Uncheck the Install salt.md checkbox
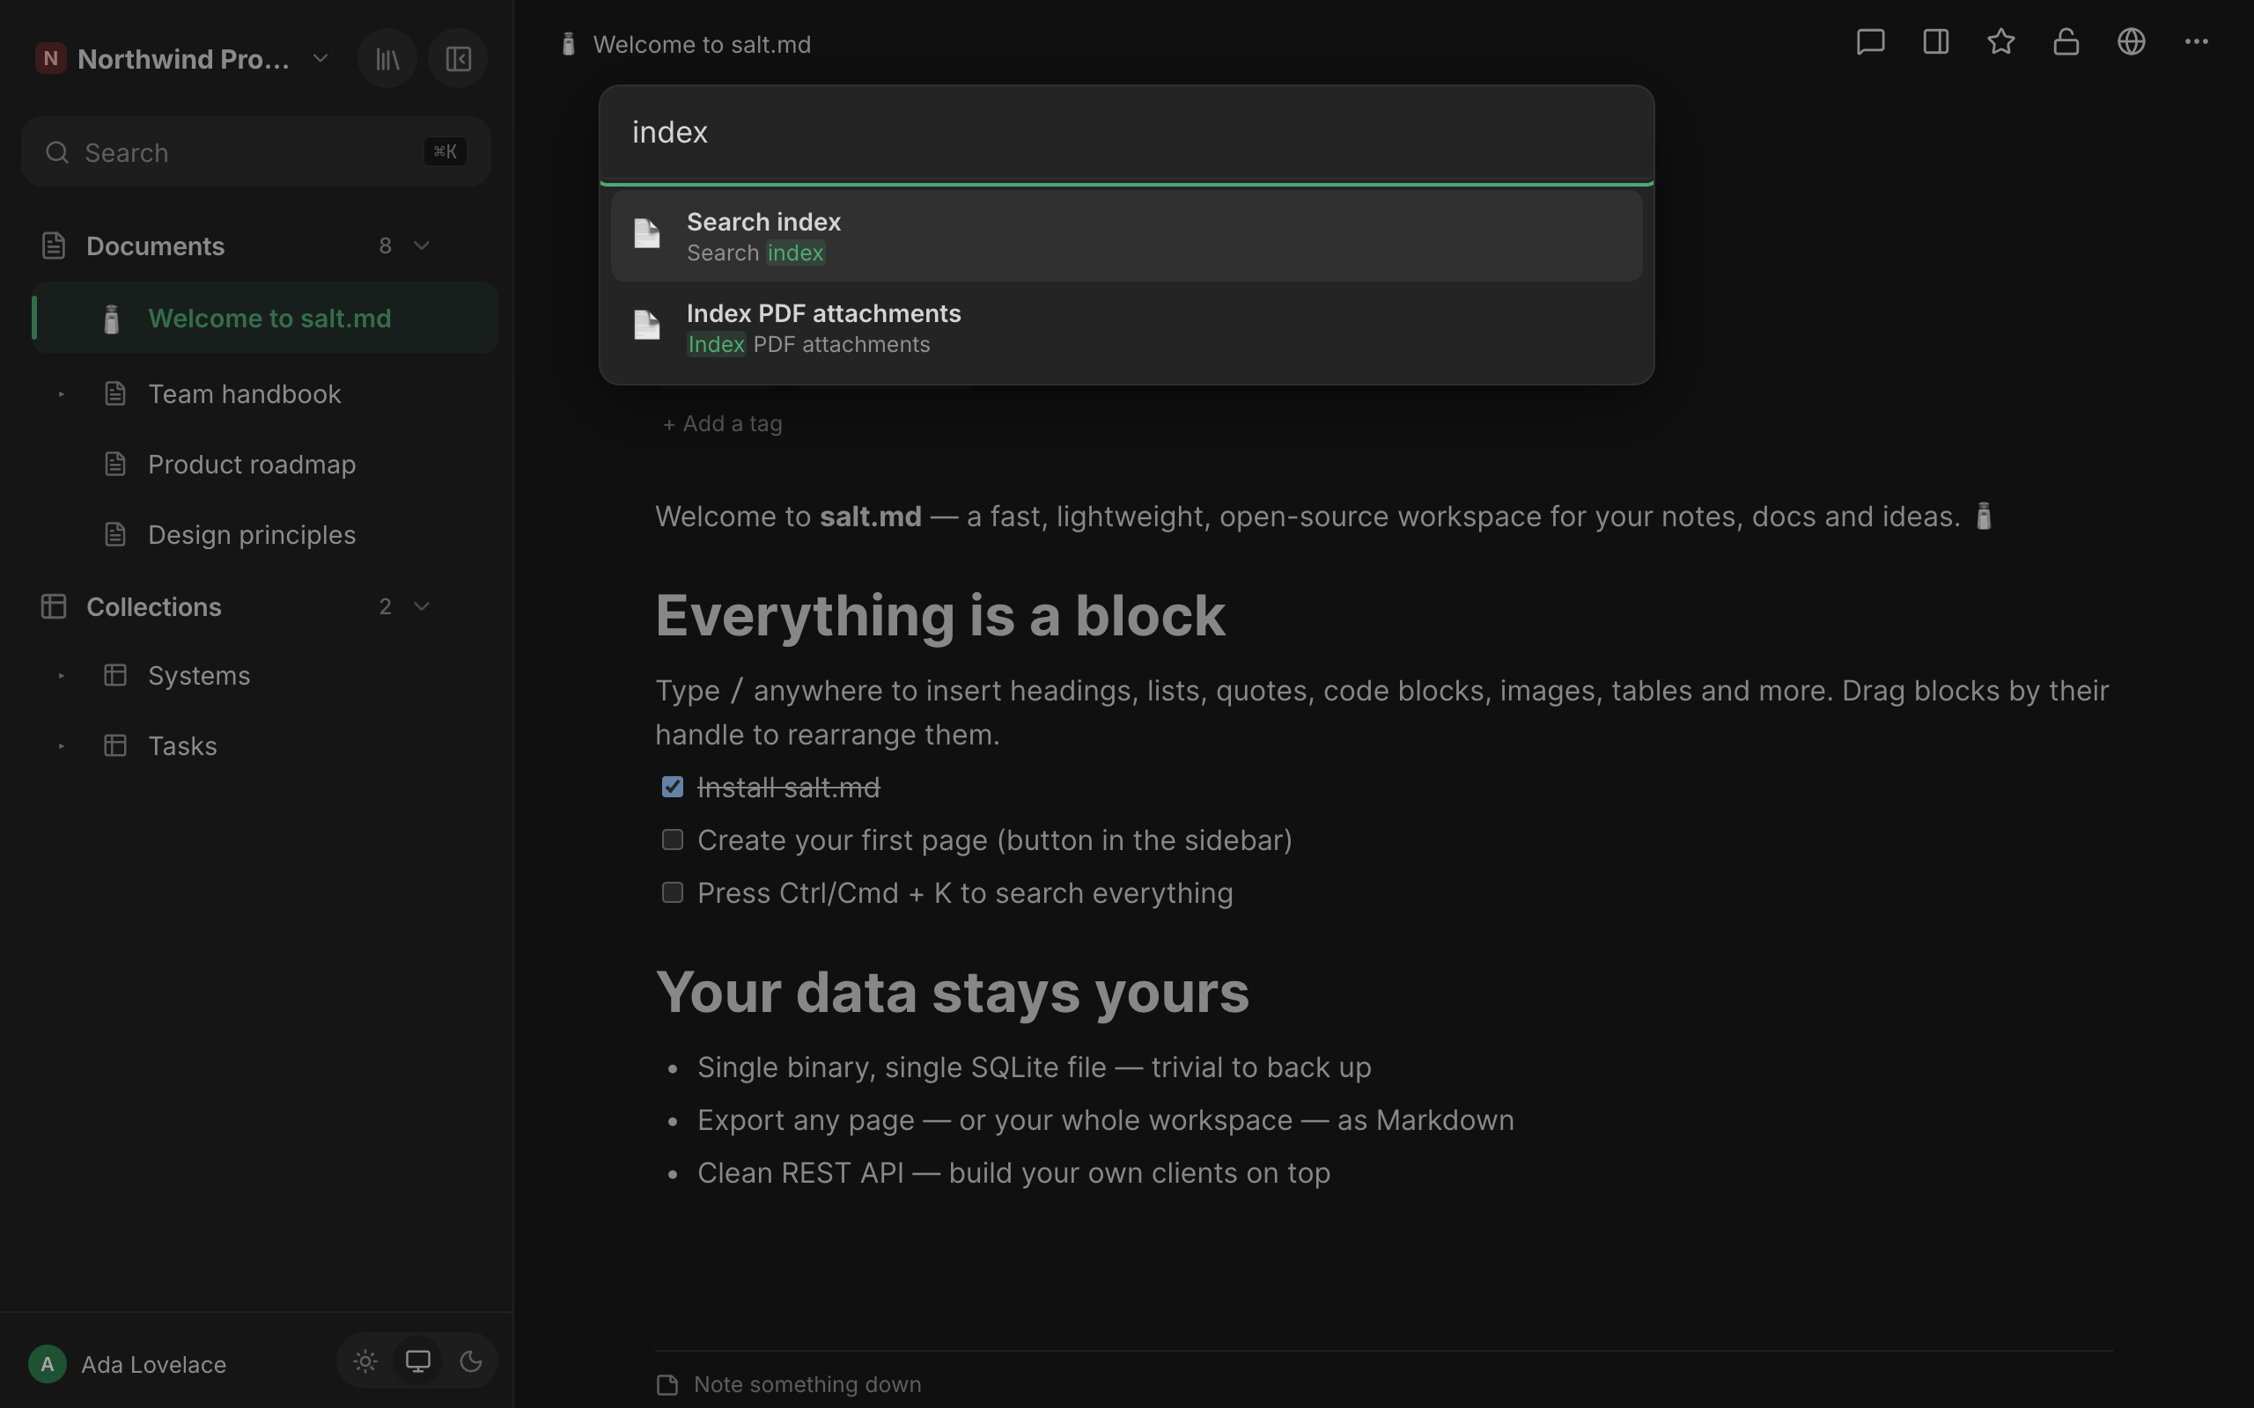 673,788
